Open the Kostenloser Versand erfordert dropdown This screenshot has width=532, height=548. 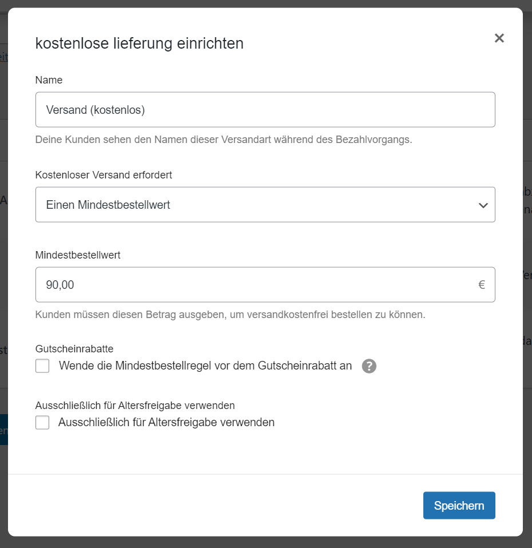[265, 205]
